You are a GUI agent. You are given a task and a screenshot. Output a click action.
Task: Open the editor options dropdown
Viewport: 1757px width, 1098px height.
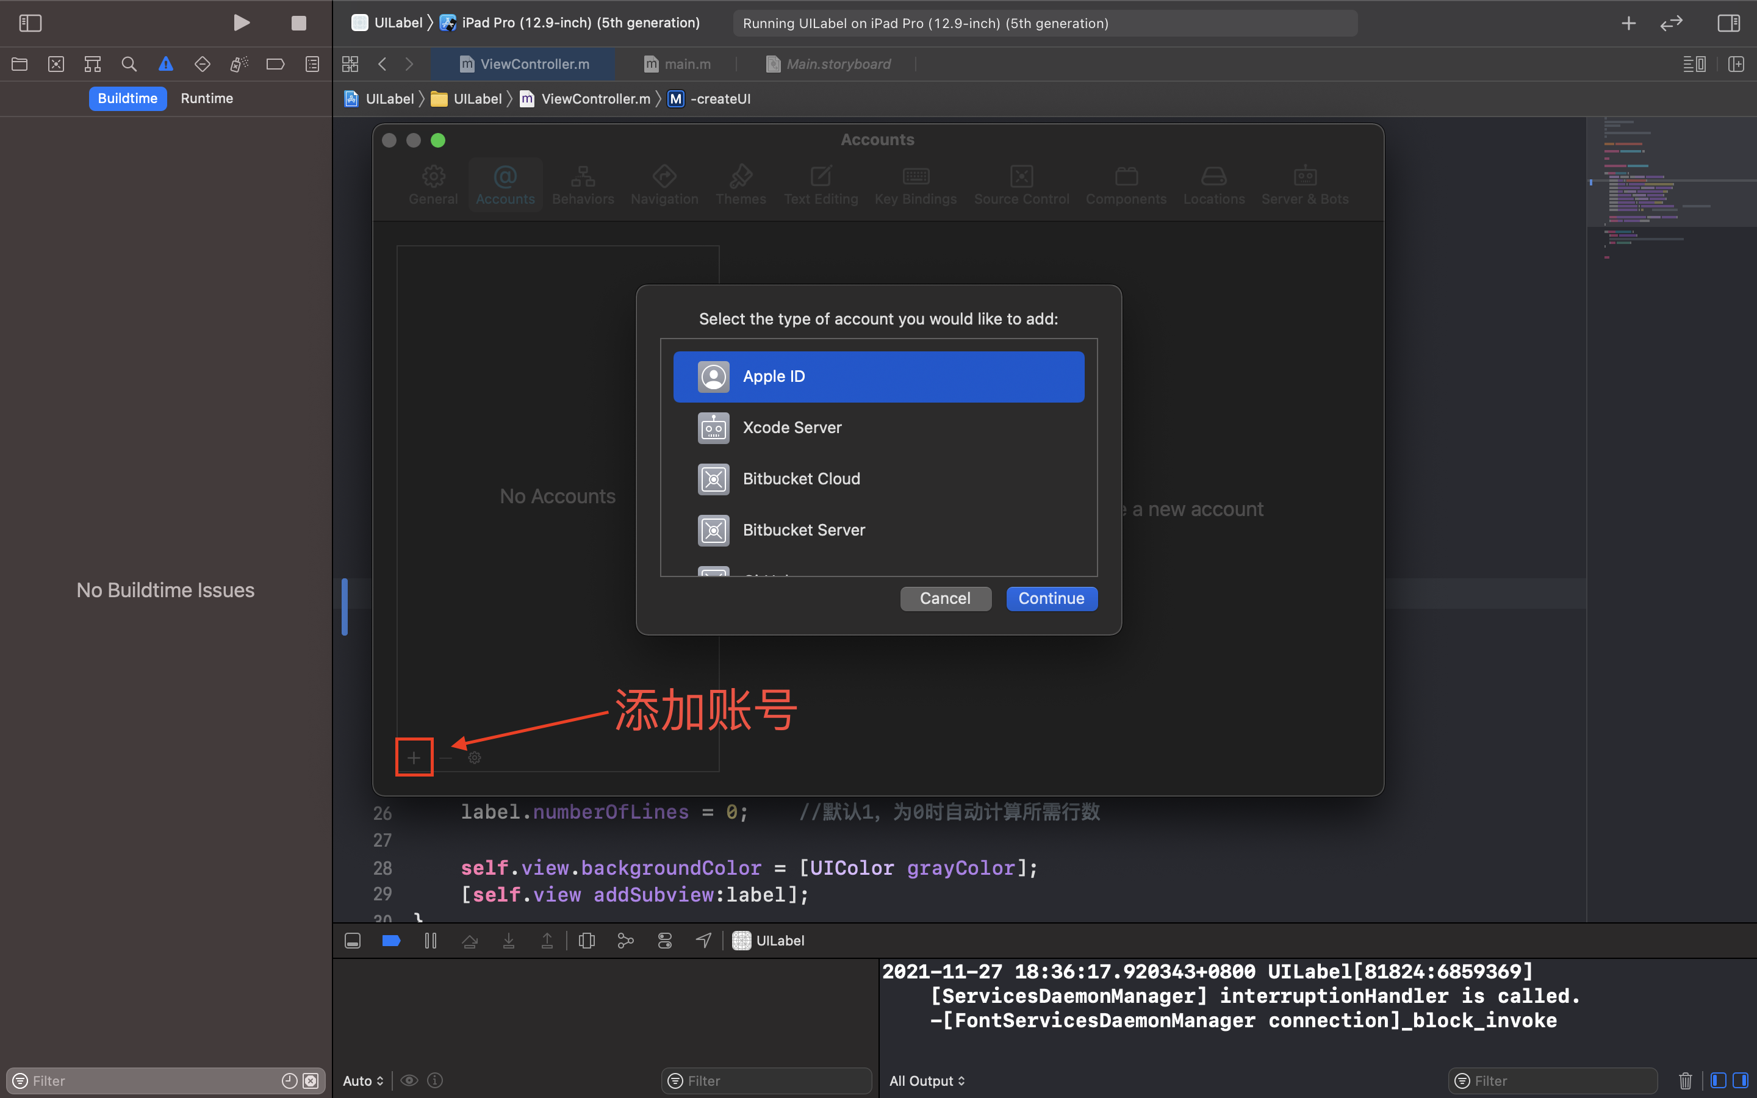pyautogui.click(x=1694, y=64)
